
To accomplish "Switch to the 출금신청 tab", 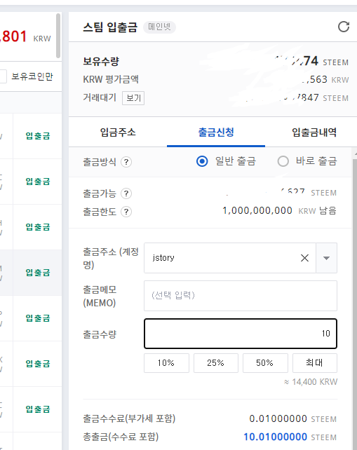I will point(216,132).
